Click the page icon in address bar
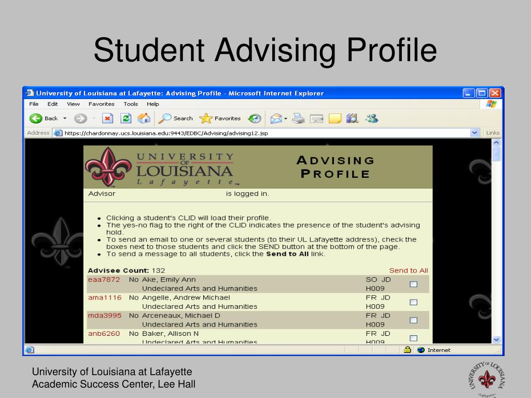 point(59,133)
